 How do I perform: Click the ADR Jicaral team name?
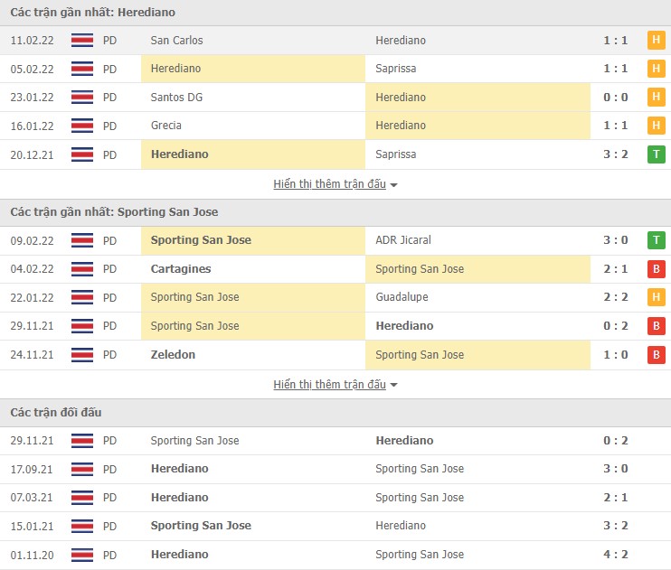point(403,240)
